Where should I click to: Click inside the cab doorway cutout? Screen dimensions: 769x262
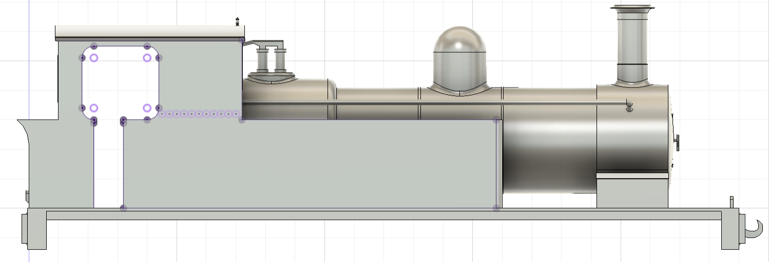tap(108, 164)
